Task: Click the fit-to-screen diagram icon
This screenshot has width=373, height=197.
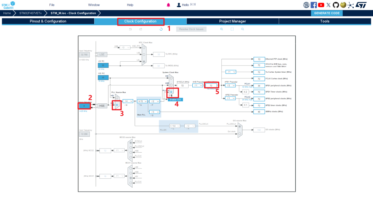Action: 232,29
